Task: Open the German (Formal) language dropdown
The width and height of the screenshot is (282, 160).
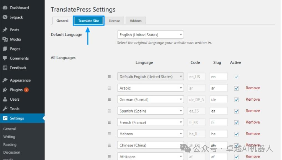Action: click(150, 100)
